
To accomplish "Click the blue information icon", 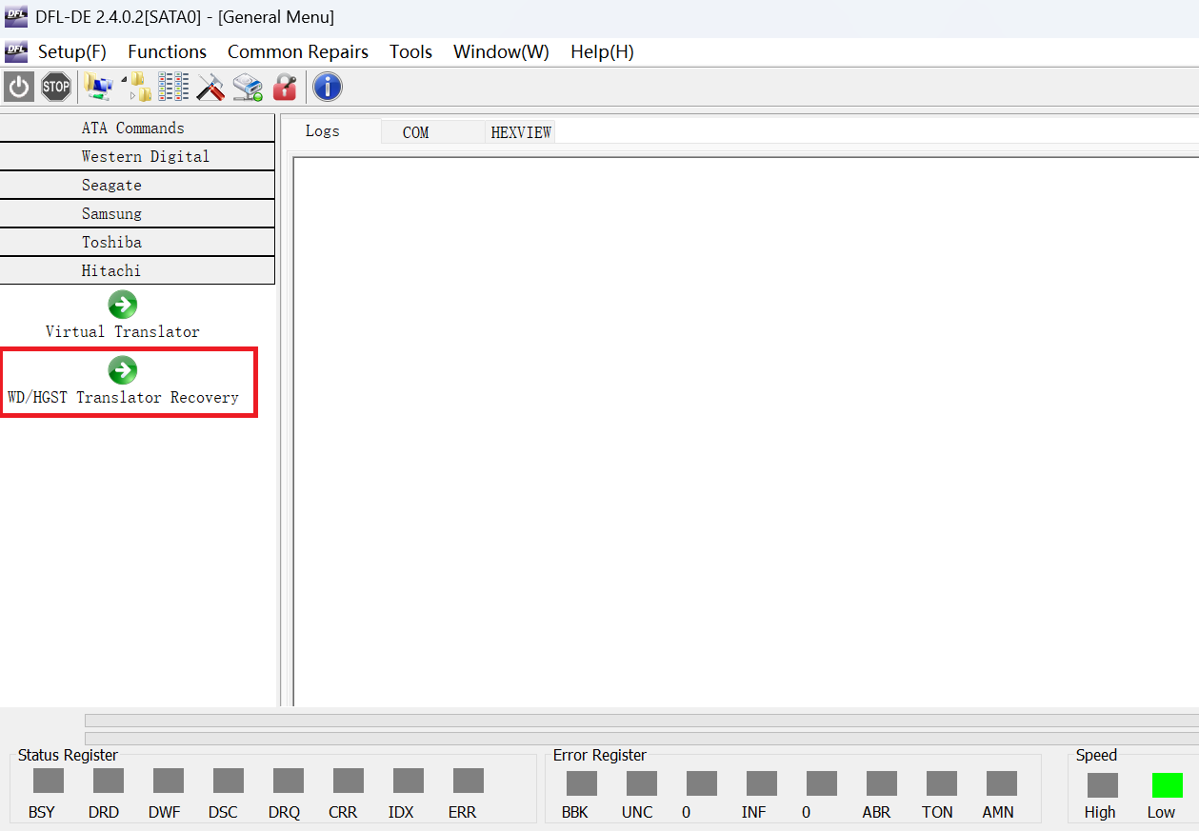I will tap(328, 88).
